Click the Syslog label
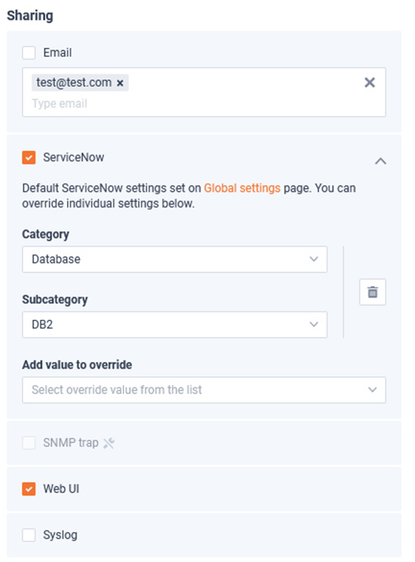Viewport: 415px width, 562px height. tap(60, 535)
